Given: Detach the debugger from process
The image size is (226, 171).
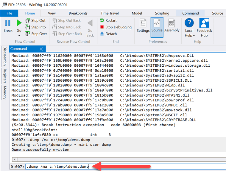Looking at the screenshot, I should (x=108, y=34).
